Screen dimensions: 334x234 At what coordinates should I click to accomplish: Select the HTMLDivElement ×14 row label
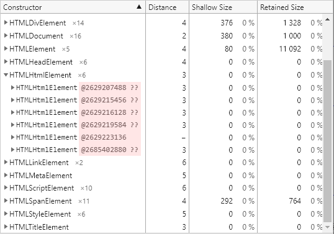tap(47, 23)
